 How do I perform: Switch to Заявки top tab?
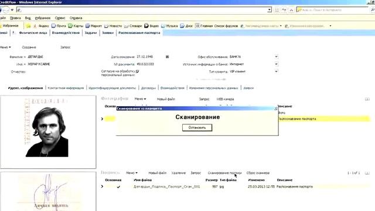(108, 33)
